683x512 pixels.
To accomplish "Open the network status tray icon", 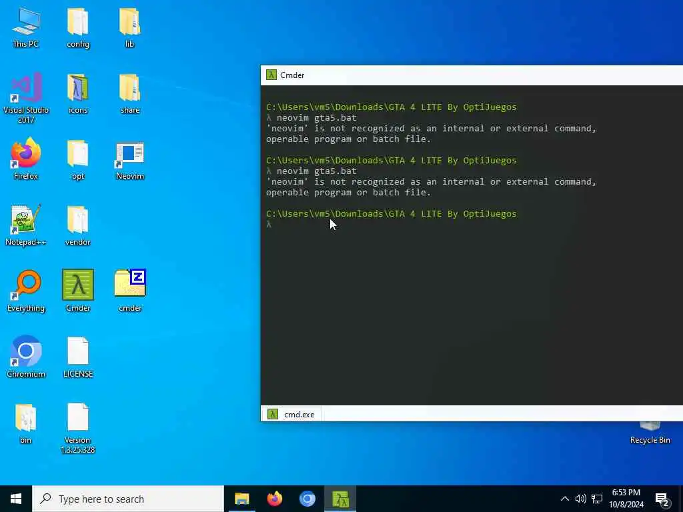I will [597, 499].
